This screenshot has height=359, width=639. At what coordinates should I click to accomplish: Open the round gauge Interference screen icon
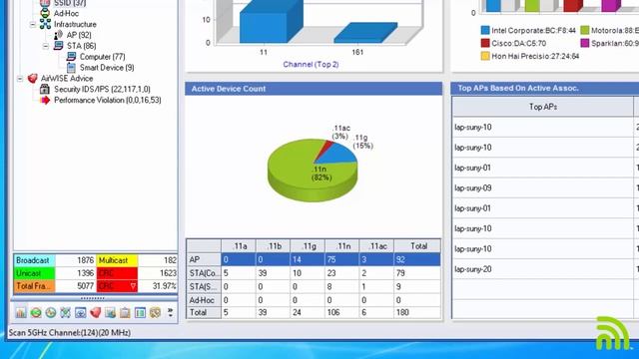pos(51,312)
